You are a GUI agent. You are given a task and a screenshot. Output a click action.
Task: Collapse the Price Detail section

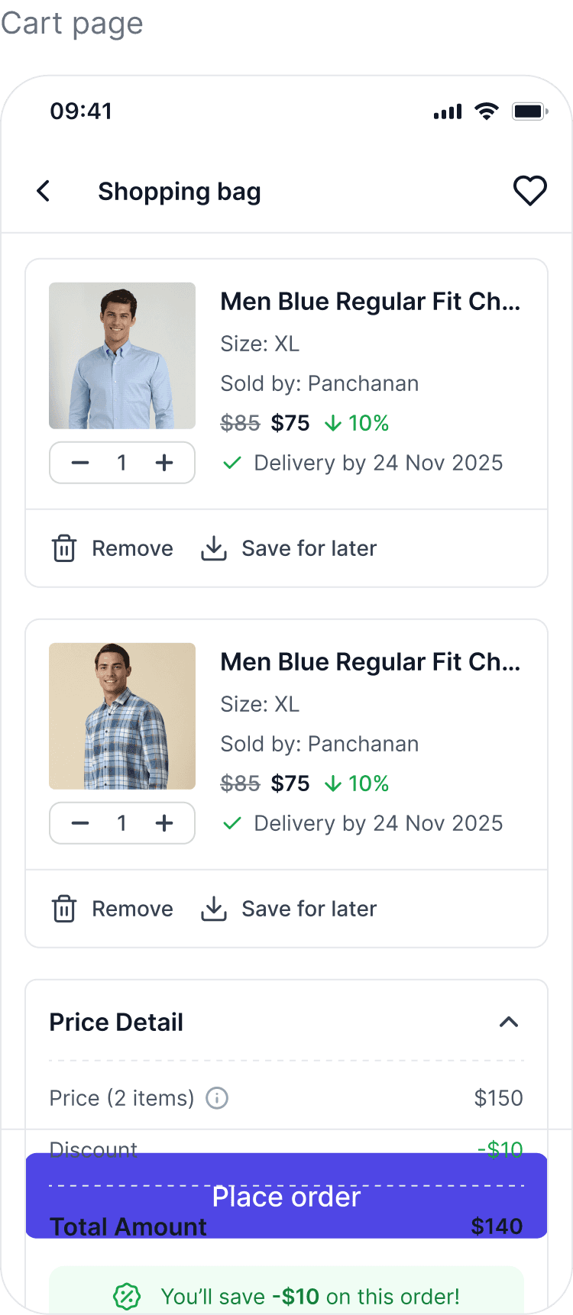[x=508, y=1022]
